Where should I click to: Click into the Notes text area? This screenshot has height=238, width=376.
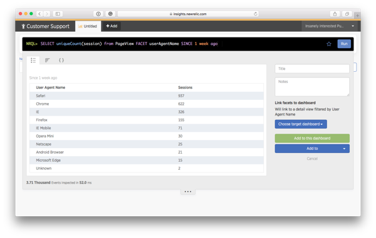[312, 87]
